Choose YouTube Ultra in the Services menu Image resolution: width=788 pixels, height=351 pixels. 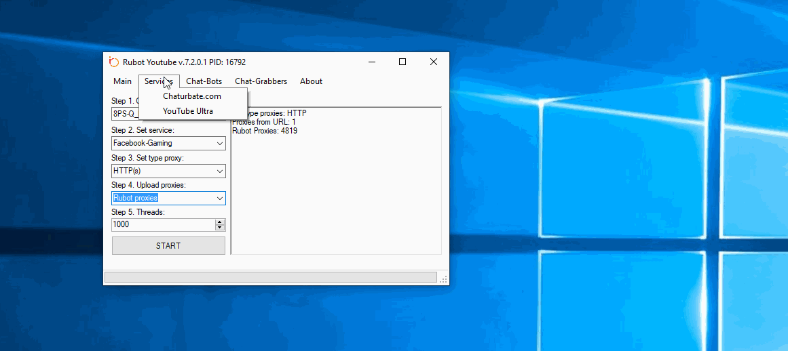point(188,111)
